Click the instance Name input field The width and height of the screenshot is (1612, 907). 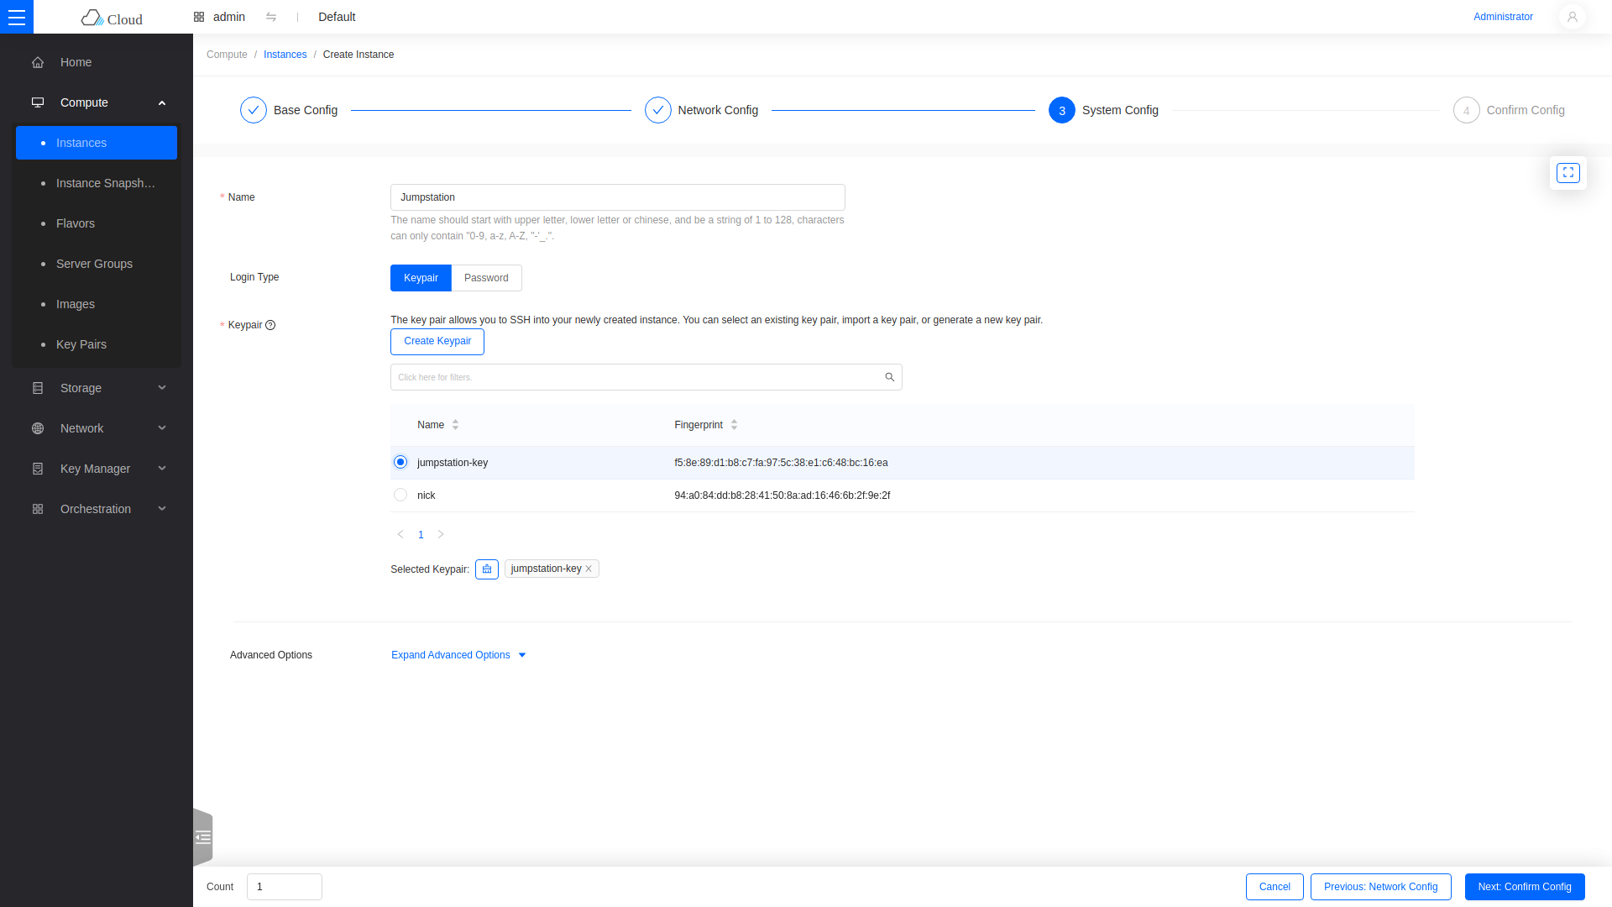(618, 197)
